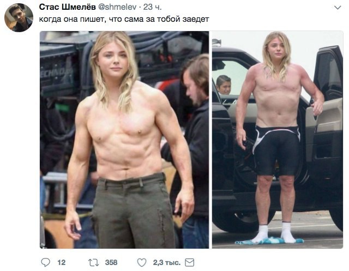
Task: Enlarge the image with film crew background
Action: [124, 140]
